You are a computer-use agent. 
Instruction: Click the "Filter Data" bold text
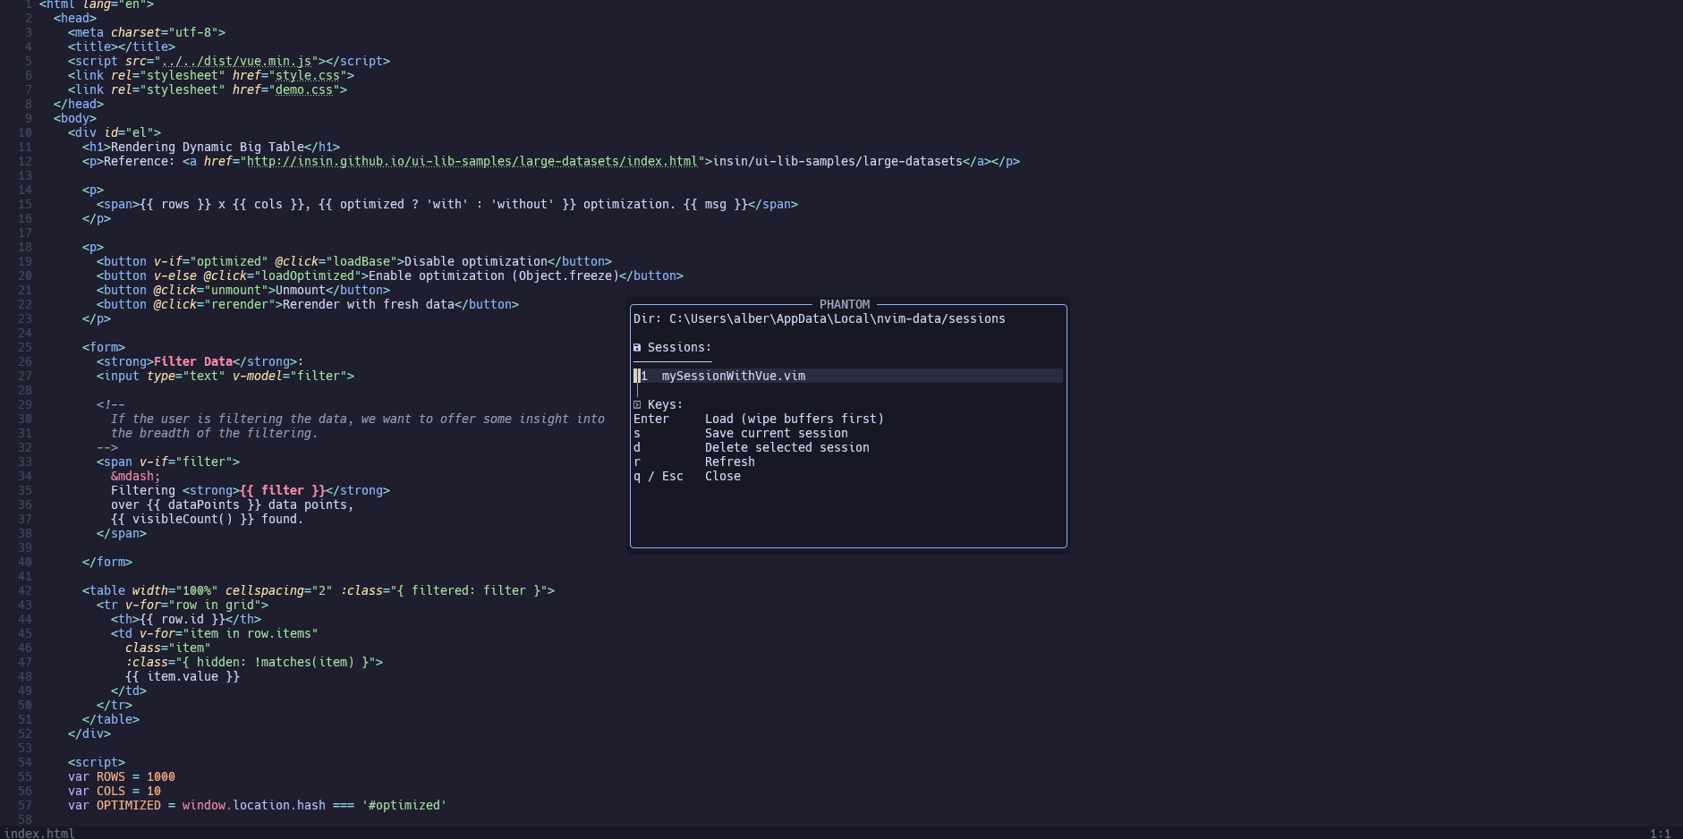tap(192, 362)
